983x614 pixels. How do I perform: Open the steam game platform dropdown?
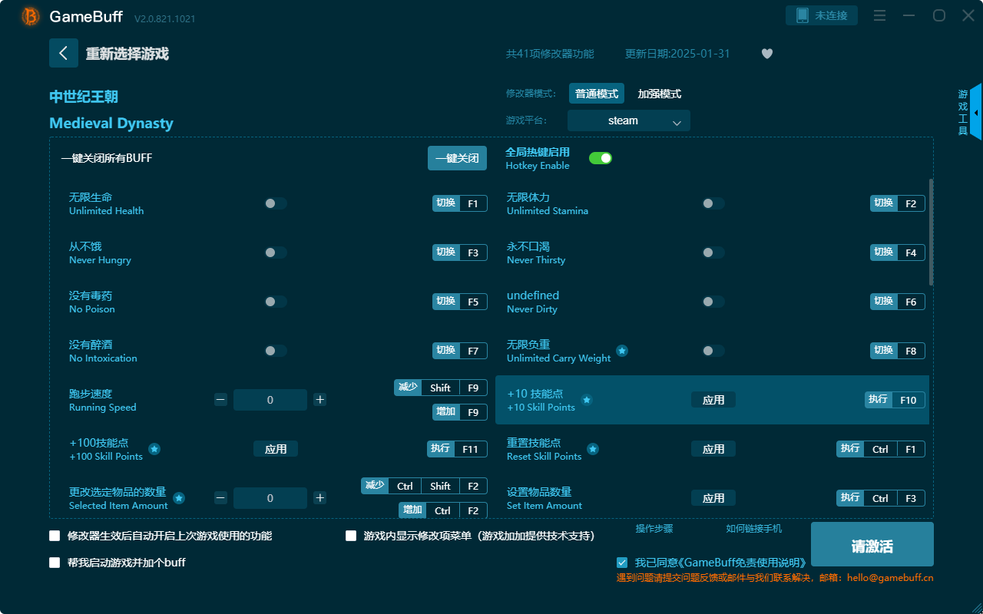point(628,120)
